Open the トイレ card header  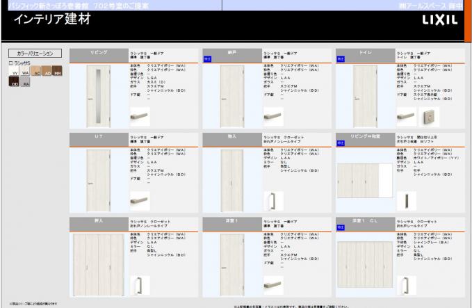(365, 56)
